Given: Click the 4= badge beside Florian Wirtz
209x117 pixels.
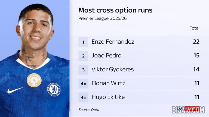Looking at the screenshot, I should click(84, 83).
